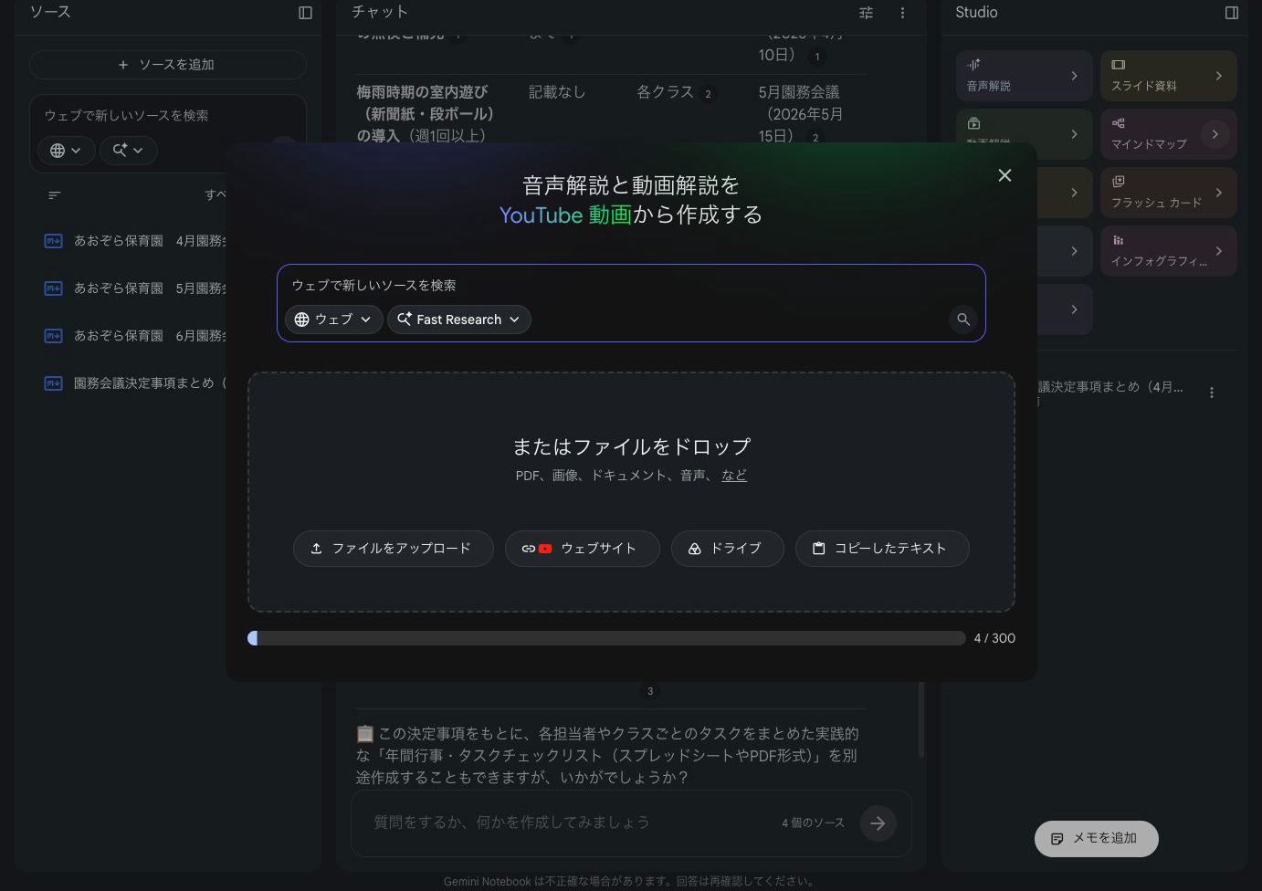The image size is (1262, 891).
Task: Create スライド資料 in Studio
Action: 1168,76
